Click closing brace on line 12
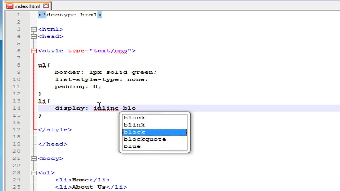Image resolution: width=340 pixels, height=191 pixels. [x=40, y=94]
